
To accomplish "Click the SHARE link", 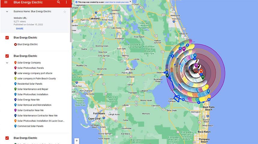I will coord(20,29).
